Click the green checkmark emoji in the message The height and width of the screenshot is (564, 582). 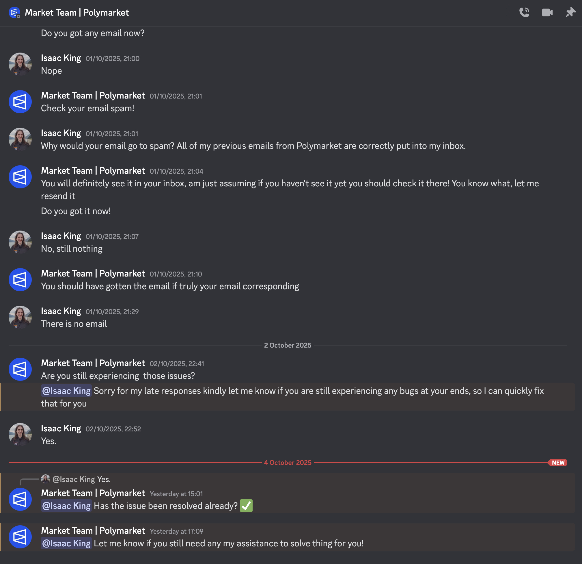246,506
